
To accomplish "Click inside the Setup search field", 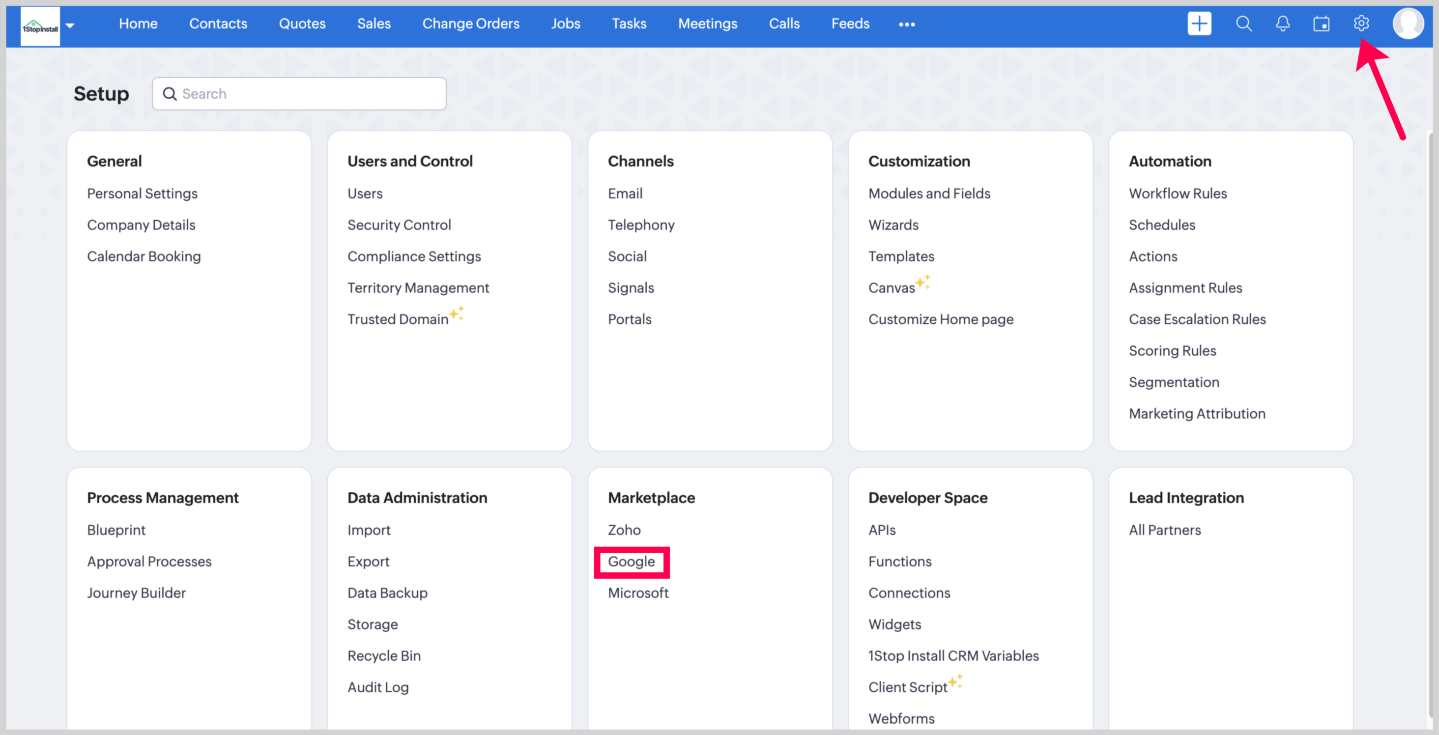I will pos(307,94).
